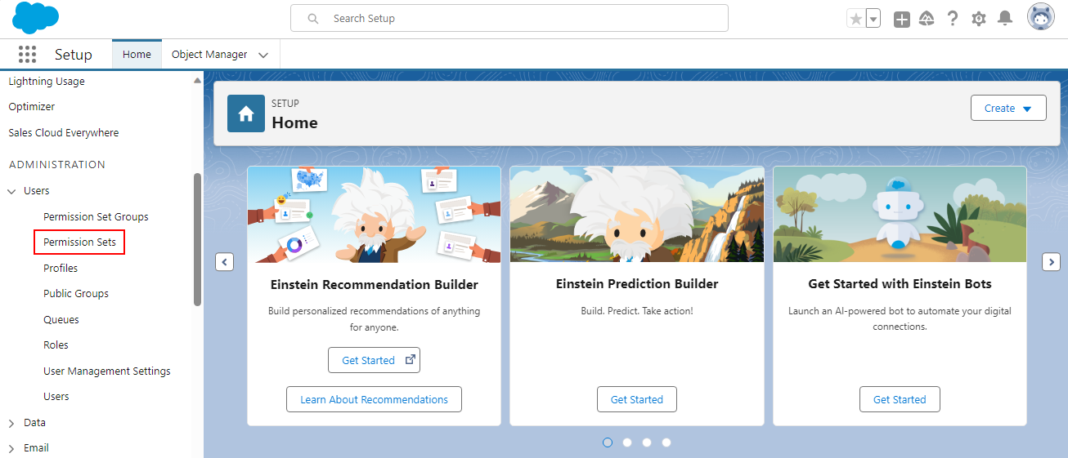Screen dimensions: 1068x458
Task: Open Users list link under Users
Action: point(56,396)
